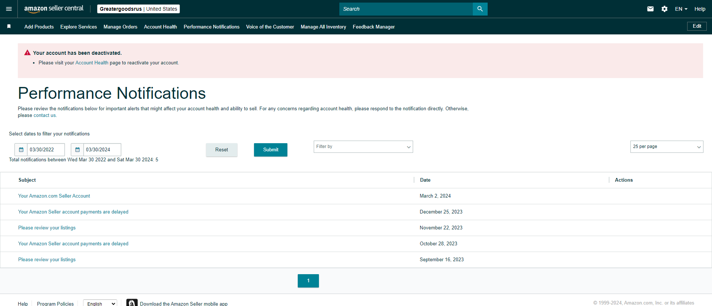Image resolution: width=712 pixels, height=306 pixels.
Task: Click the Date column header
Action: pyautogui.click(x=425, y=180)
